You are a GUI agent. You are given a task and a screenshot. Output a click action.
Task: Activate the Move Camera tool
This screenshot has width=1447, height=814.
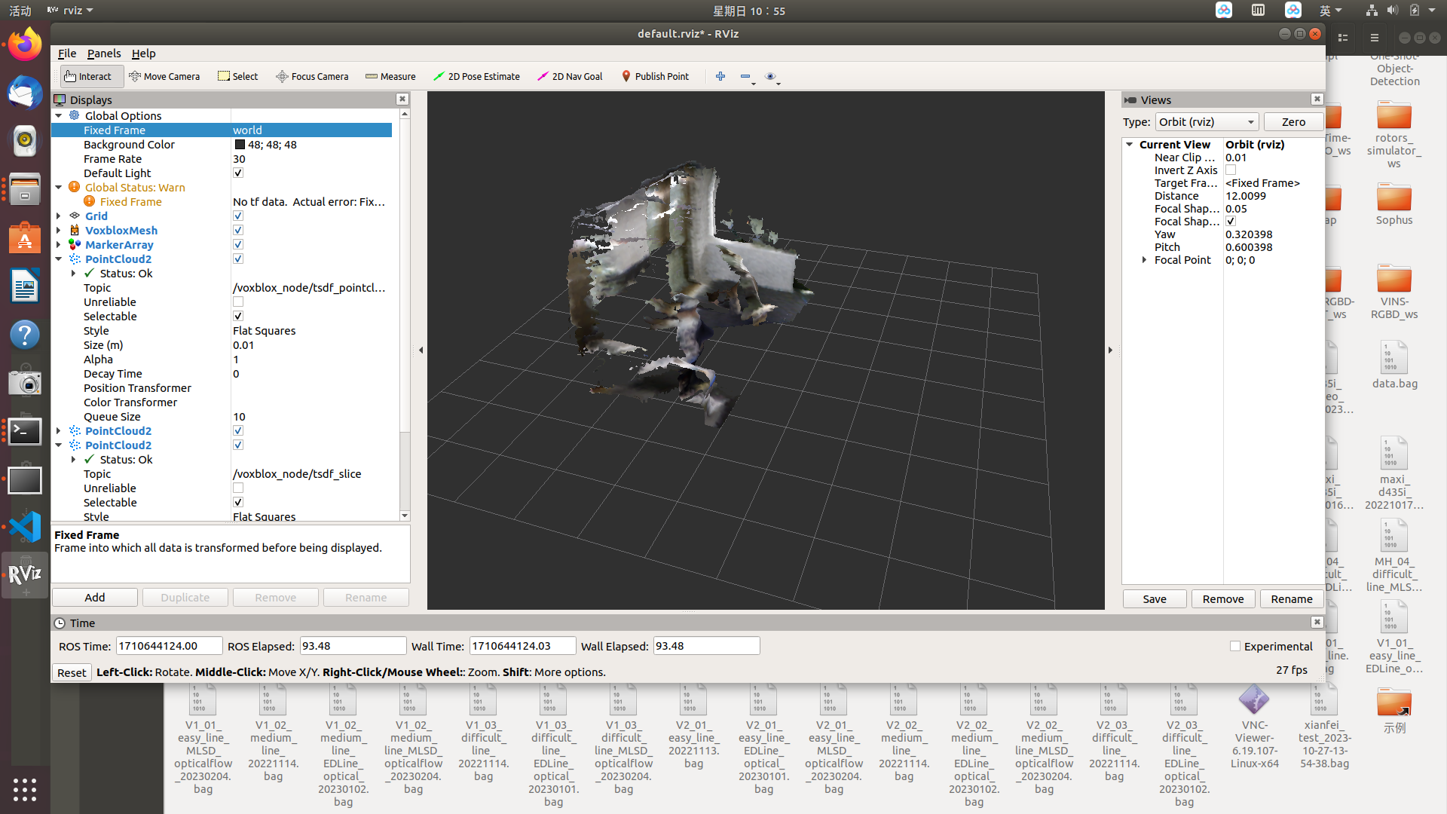point(165,76)
